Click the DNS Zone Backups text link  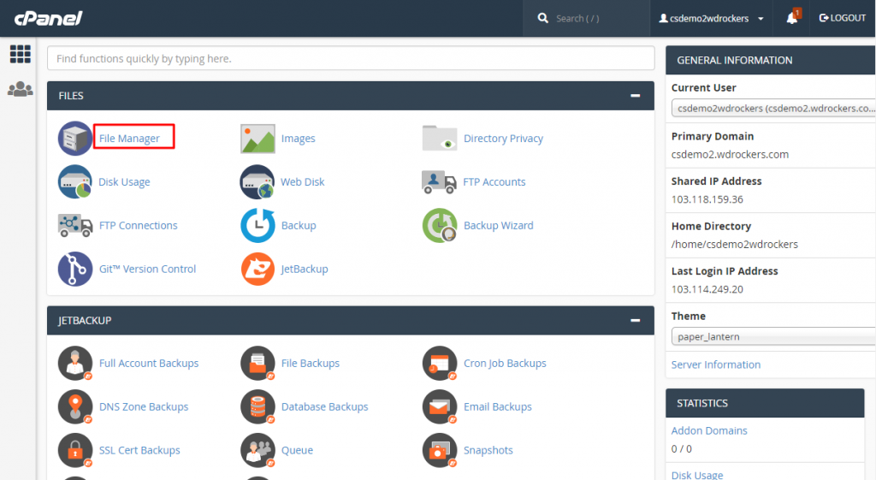144,406
